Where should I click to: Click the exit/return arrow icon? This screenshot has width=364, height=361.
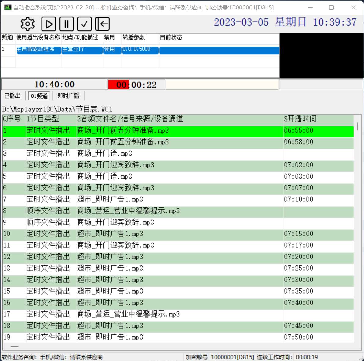coord(102,24)
